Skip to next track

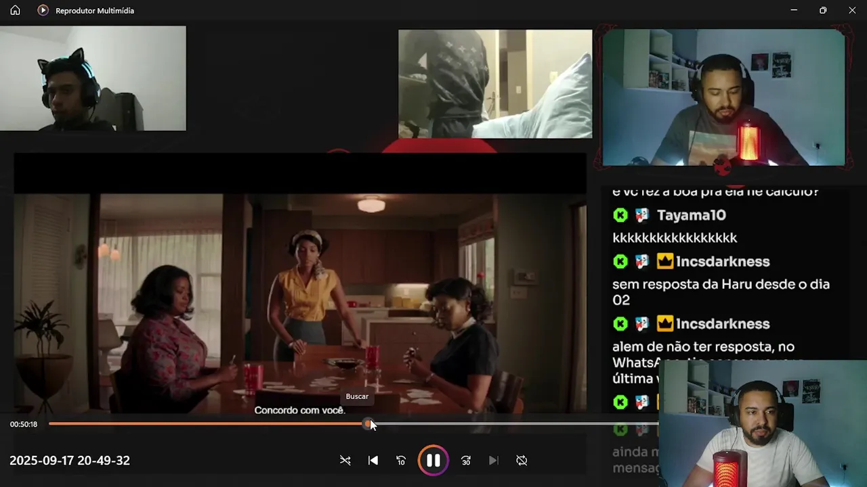(493, 461)
